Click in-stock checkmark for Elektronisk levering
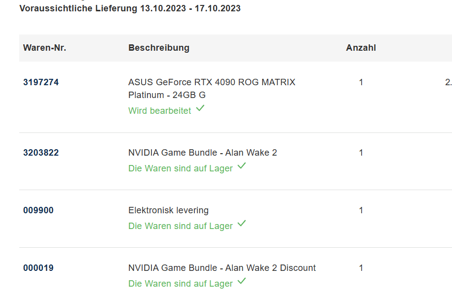Viewport: 452px width, 296px height. (x=241, y=224)
